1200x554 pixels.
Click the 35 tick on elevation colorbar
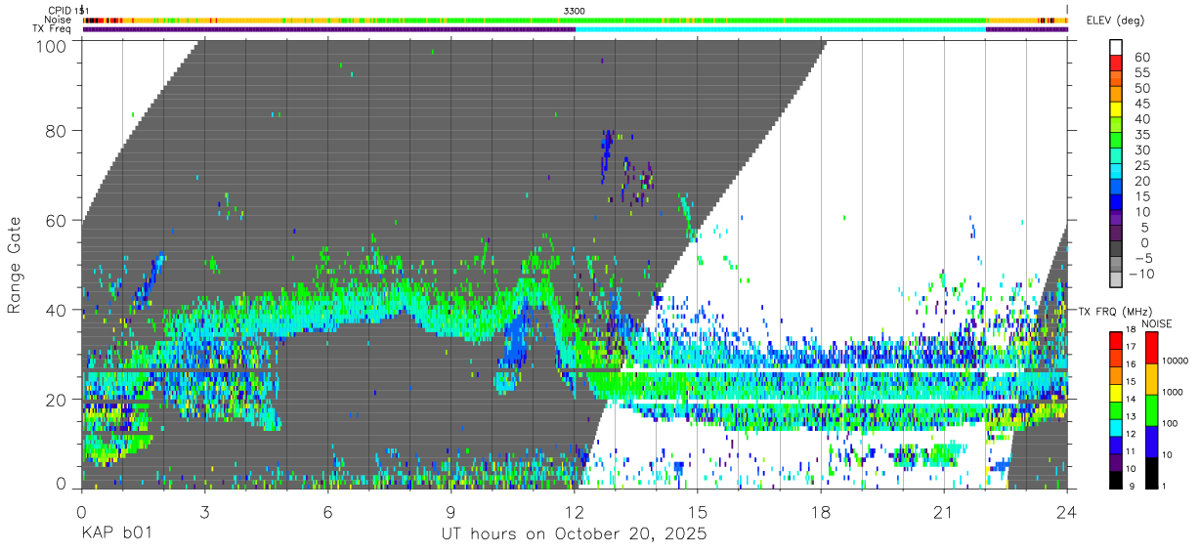pos(1140,134)
